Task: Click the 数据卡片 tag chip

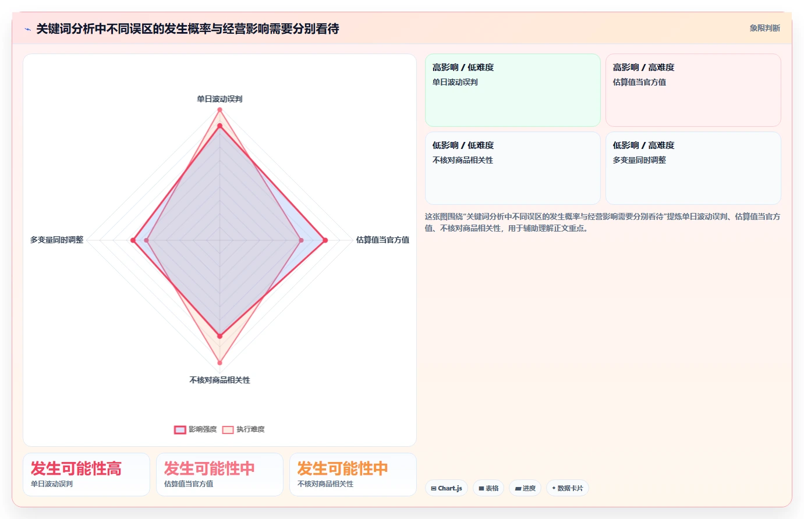Action: tap(567, 488)
